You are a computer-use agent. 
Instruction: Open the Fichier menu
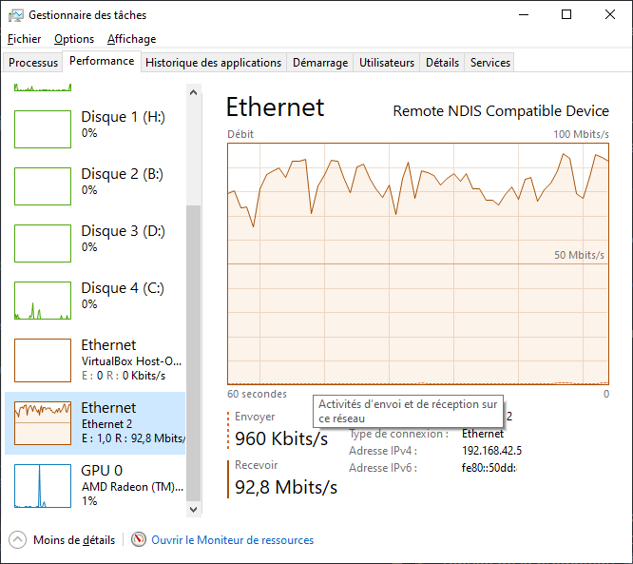pyautogui.click(x=25, y=39)
